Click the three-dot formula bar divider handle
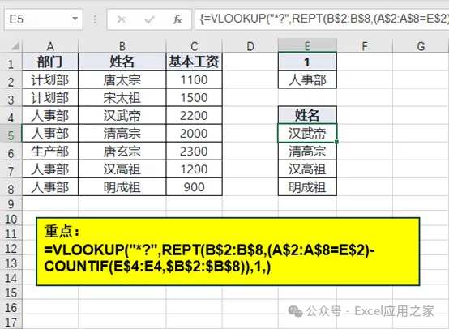This screenshot has width=449, height=329. click(x=95, y=19)
